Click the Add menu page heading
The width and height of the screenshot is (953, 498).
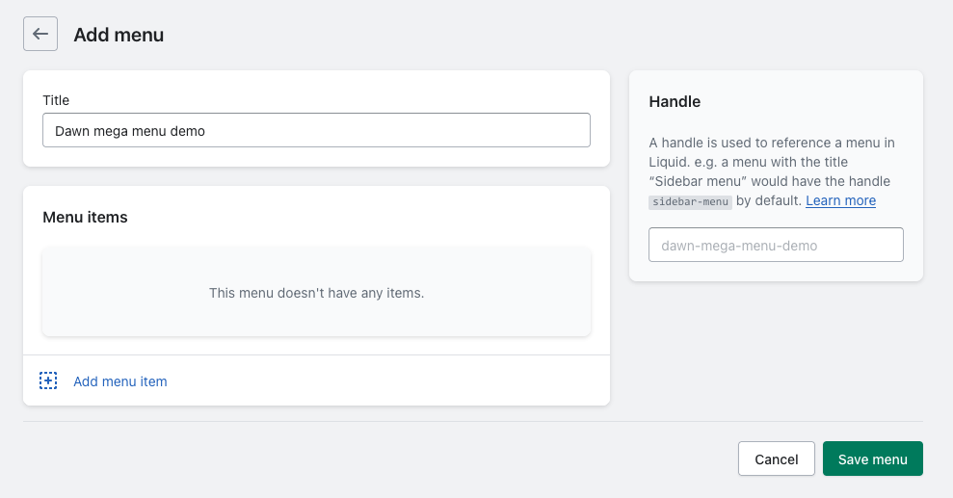pyautogui.click(x=119, y=35)
